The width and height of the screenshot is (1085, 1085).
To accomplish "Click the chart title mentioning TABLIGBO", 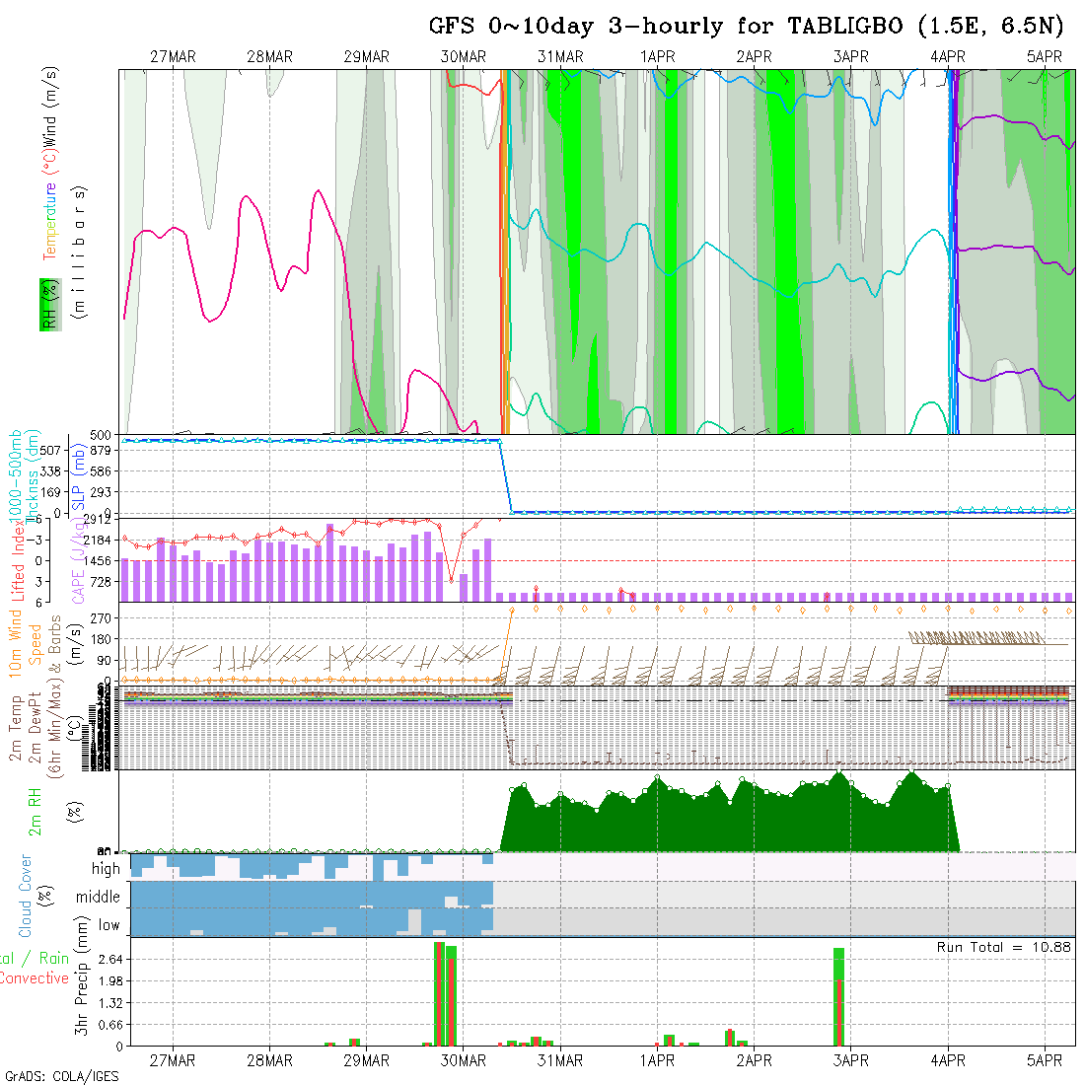I will (747, 27).
